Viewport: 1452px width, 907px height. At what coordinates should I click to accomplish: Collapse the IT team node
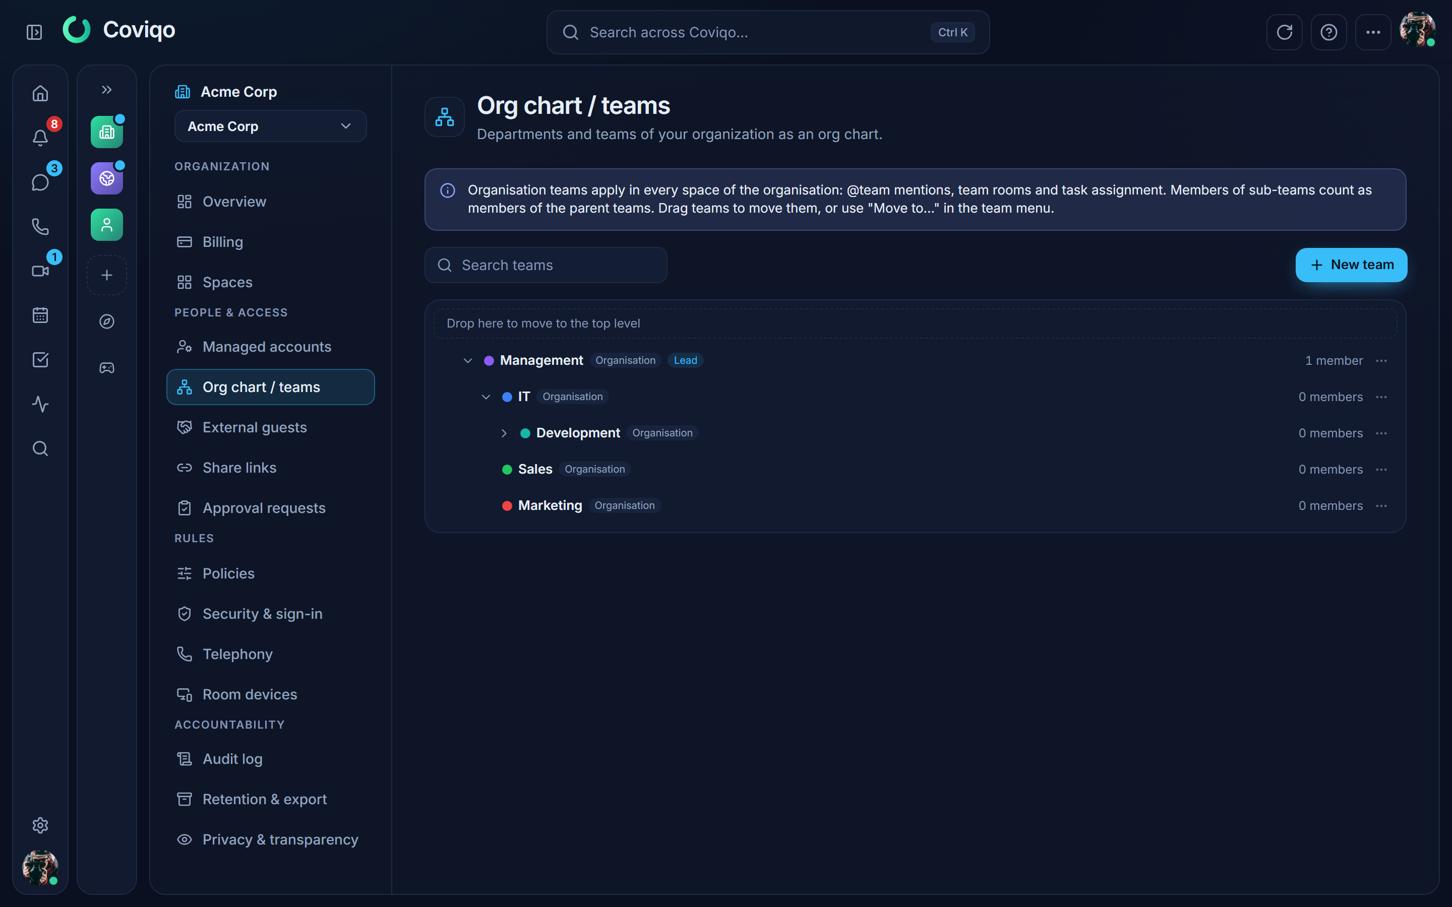tap(486, 397)
